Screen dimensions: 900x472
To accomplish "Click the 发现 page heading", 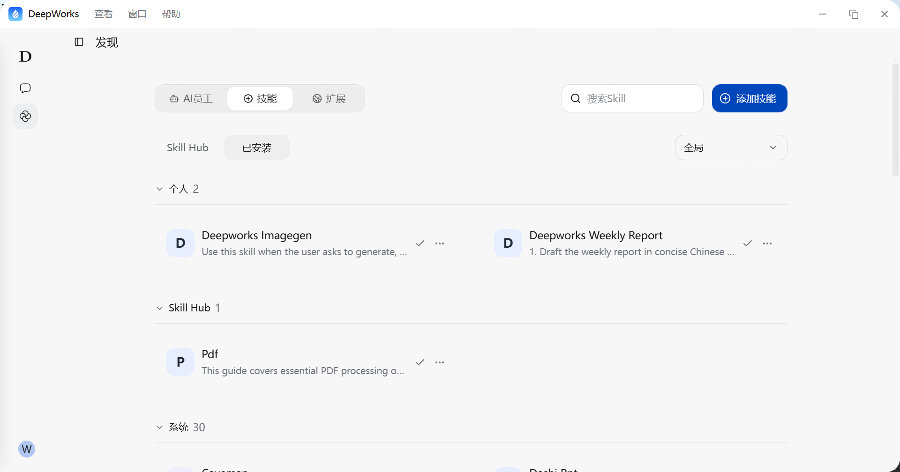I will pyautogui.click(x=107, y=43).
